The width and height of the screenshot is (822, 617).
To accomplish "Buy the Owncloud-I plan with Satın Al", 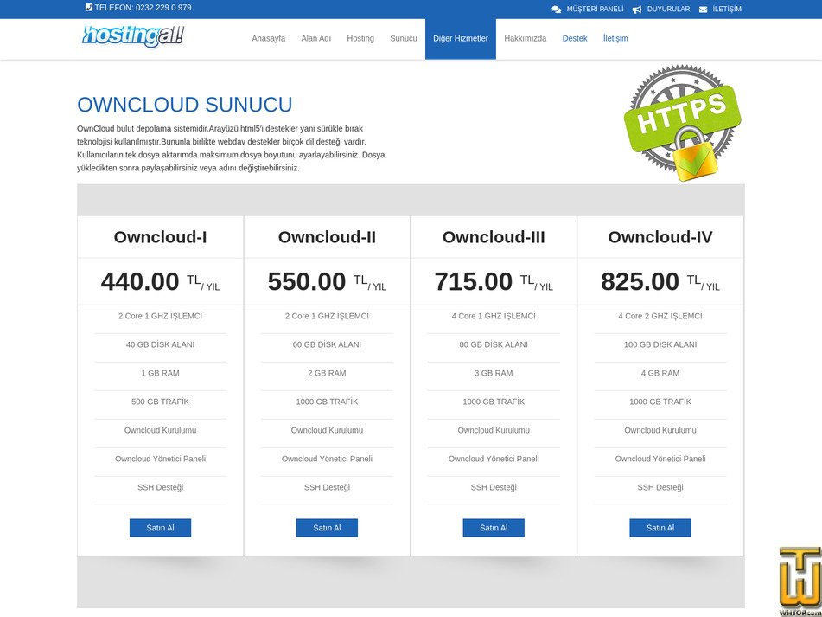I will click(161, 528).
